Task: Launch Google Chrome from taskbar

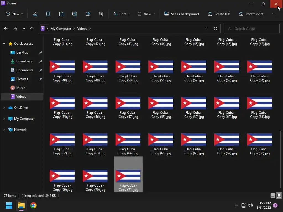Action: (33, 205)
